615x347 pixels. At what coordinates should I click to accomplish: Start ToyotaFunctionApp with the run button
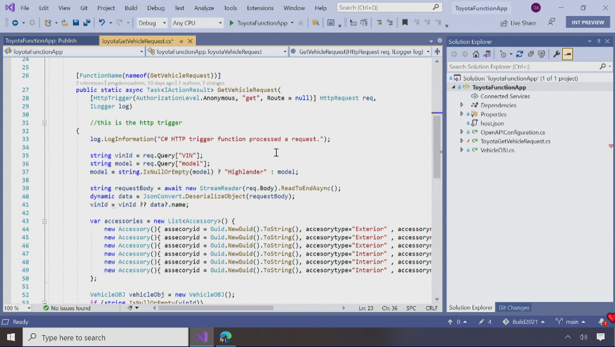pyautogui.click(x=232, y=23)
